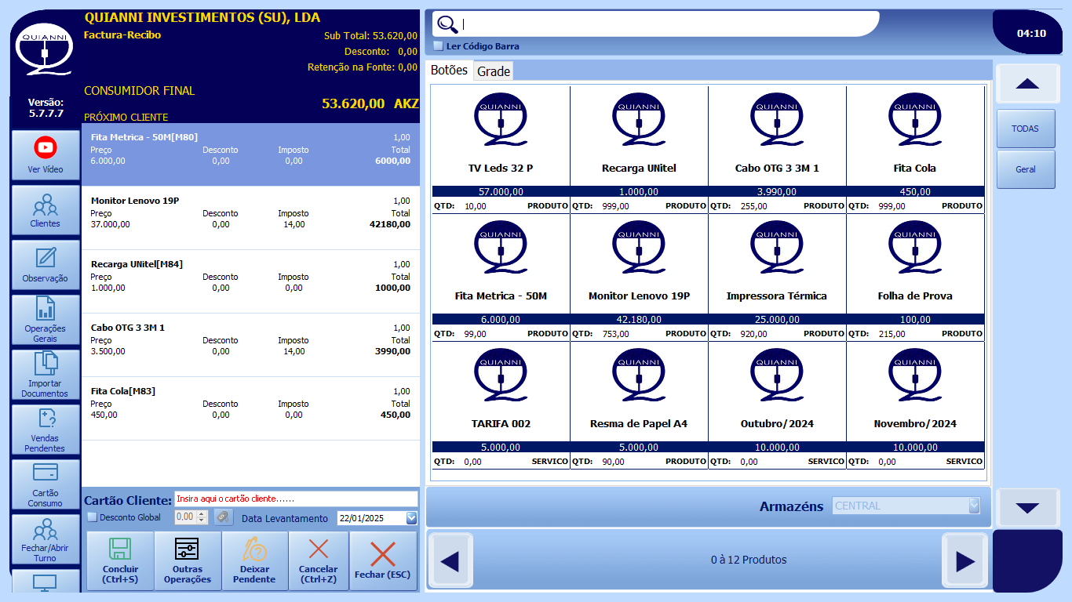
Task: Add Recarga UNitel product tile
Action: click(x=639, y=149)
